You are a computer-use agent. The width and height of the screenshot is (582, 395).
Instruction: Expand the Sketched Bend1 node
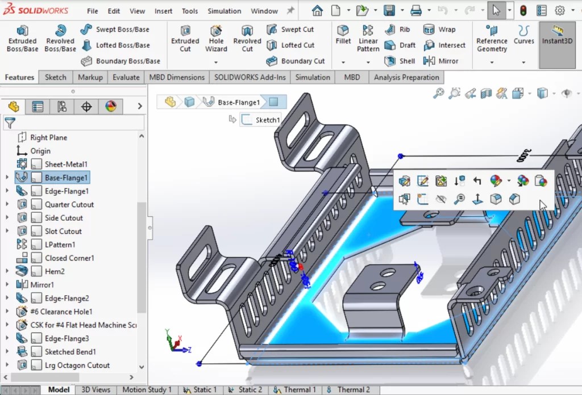[7, 351]
